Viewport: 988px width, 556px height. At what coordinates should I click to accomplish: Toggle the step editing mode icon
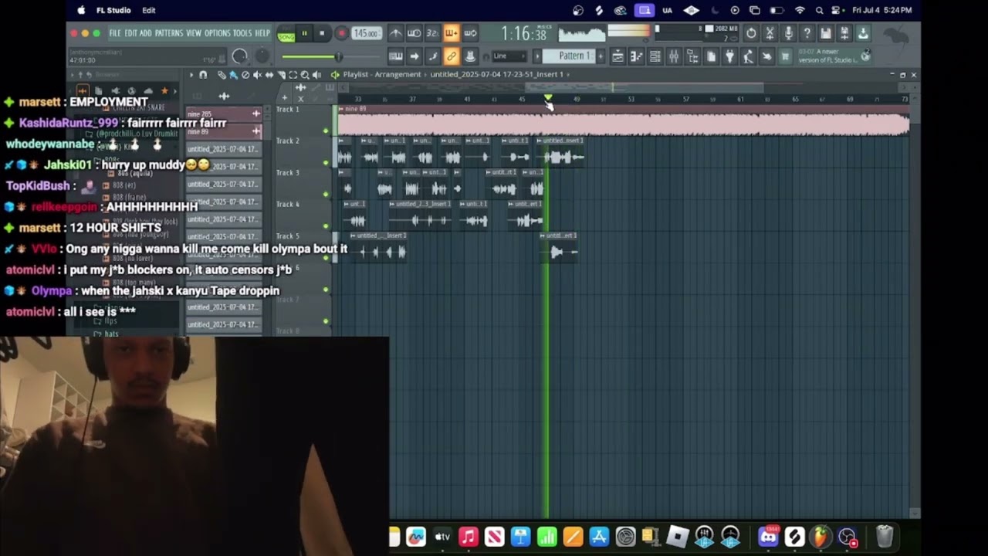coord(433,56)
